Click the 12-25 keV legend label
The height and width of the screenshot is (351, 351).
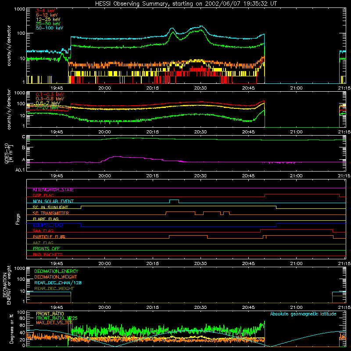[48, 19]
